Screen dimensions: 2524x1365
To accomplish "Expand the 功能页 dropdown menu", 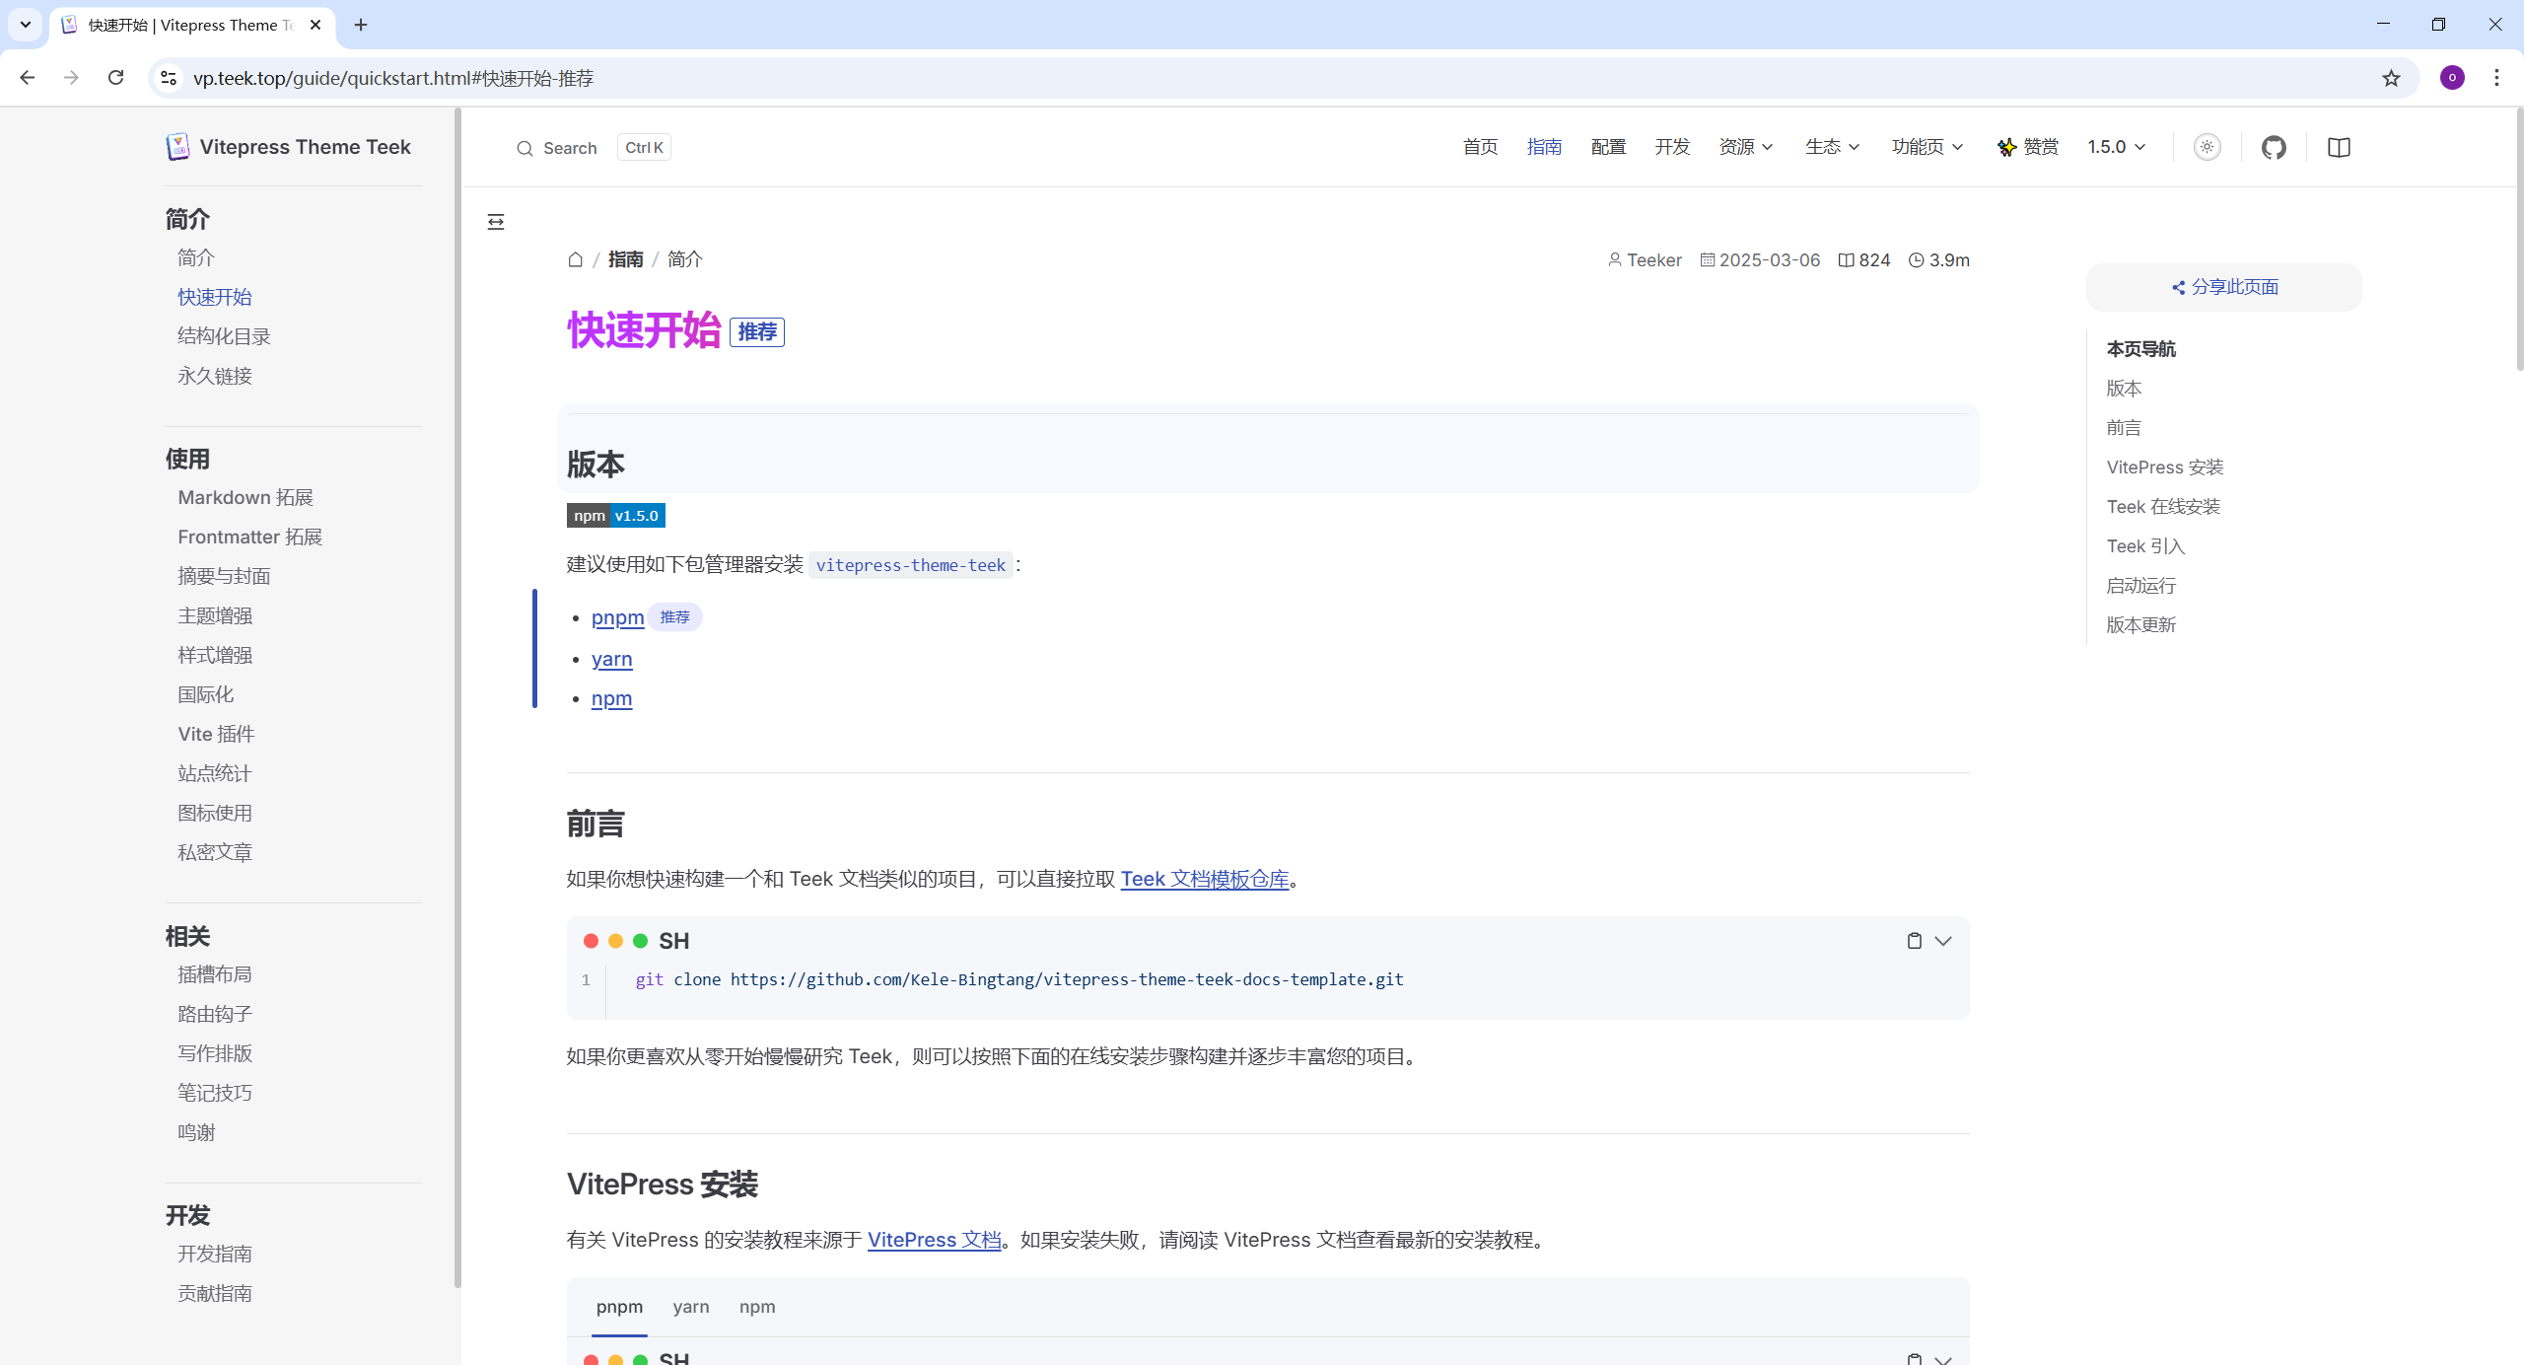I will coord(1927,147).
